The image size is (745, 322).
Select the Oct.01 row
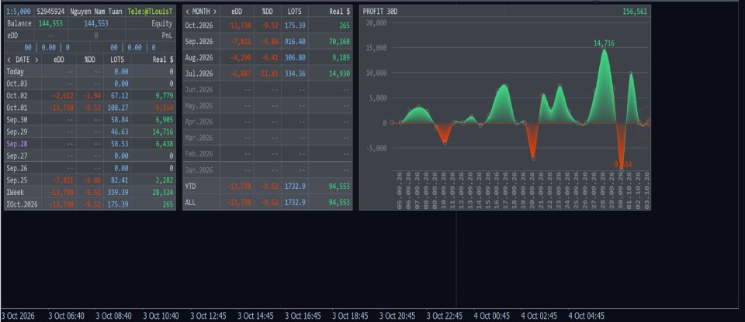90,108
